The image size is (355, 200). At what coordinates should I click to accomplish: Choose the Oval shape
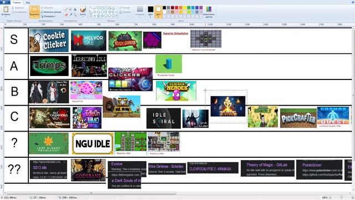click(x=99, y=8)
